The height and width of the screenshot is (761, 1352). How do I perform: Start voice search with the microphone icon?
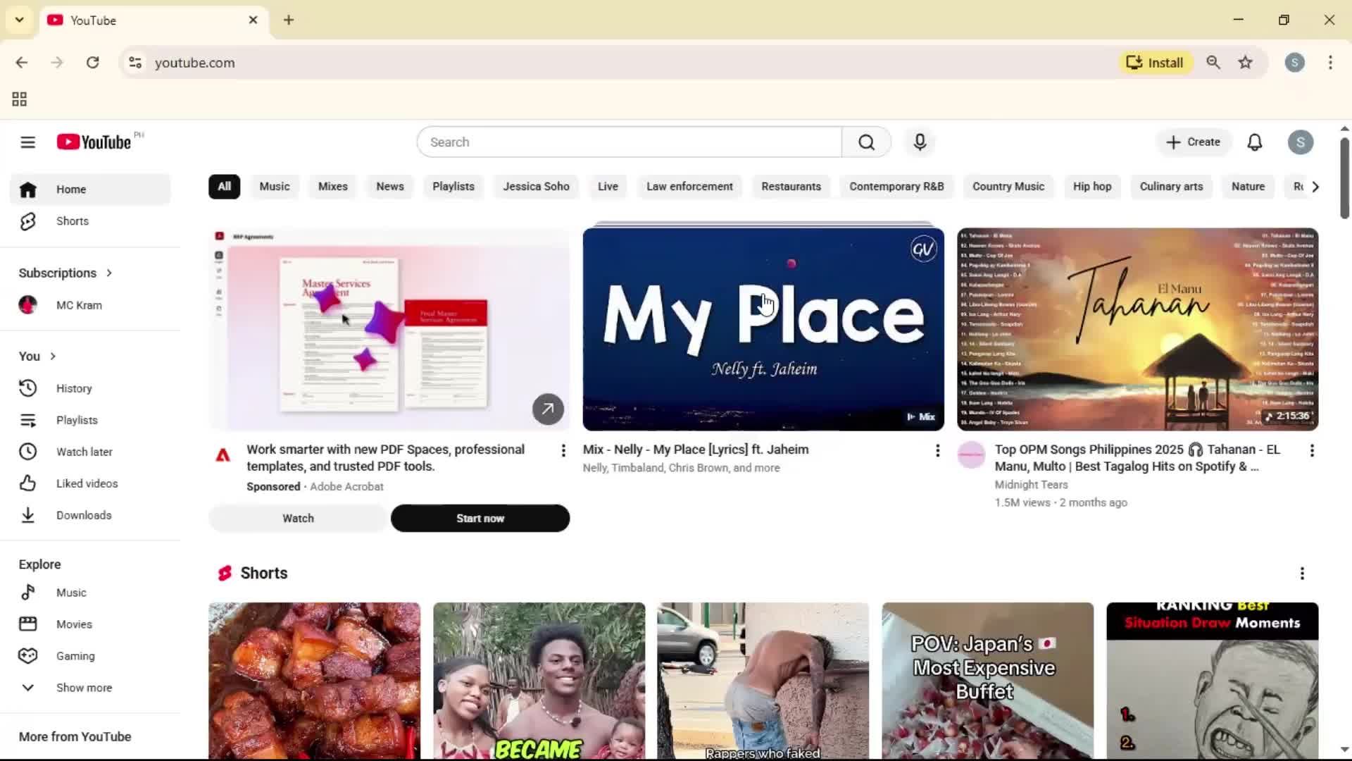920,142
